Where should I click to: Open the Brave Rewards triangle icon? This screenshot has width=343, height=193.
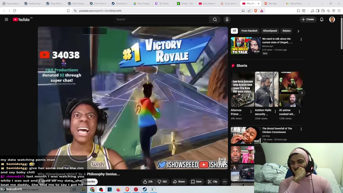262,11
